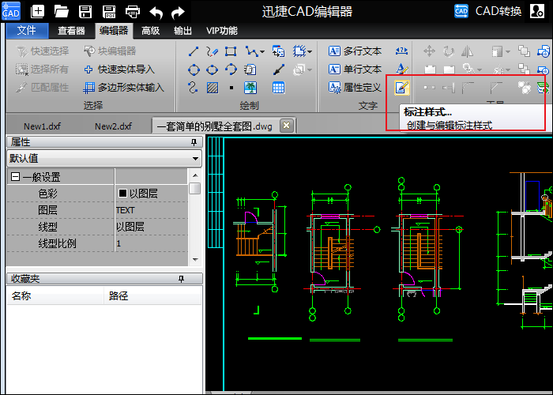Open the 默认值 dropdown
The width and height of the screenshot is (553, 395).
click(x=104, y=158)
